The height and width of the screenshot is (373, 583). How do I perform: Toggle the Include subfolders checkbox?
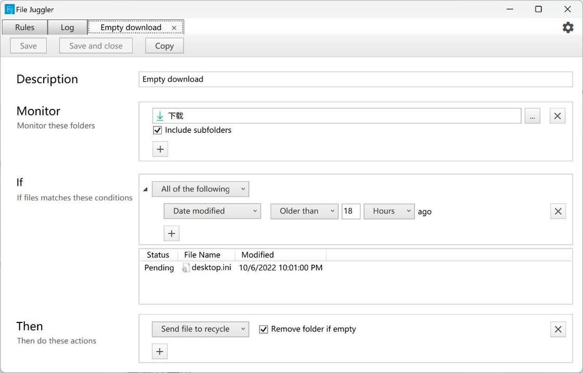[158, 130]
